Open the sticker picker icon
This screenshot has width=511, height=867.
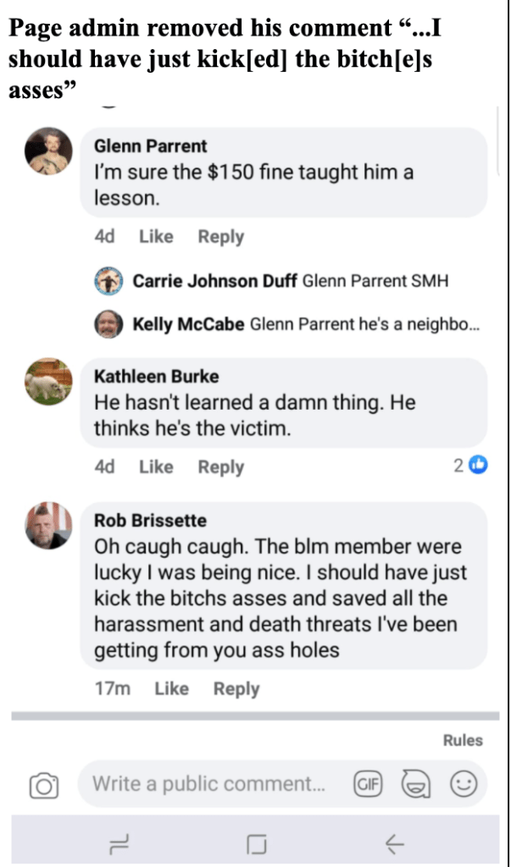click(415, 785)
